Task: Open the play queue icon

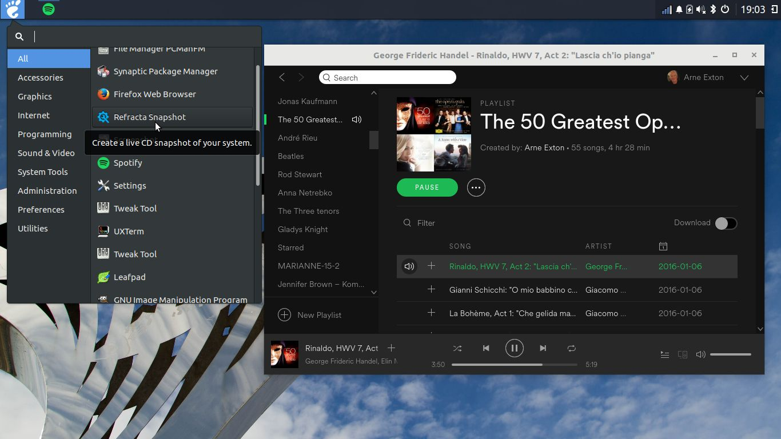Action: [x=664, y=354]
